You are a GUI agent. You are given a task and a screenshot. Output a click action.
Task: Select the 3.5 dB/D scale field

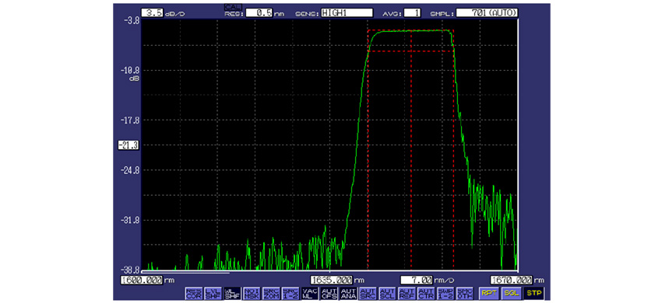tap(153, 13)
